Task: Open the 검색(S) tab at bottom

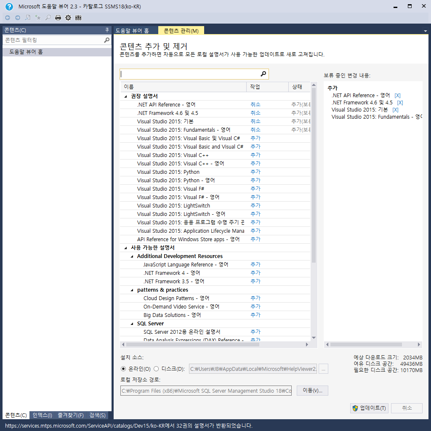Action: (x=97, y=415)
